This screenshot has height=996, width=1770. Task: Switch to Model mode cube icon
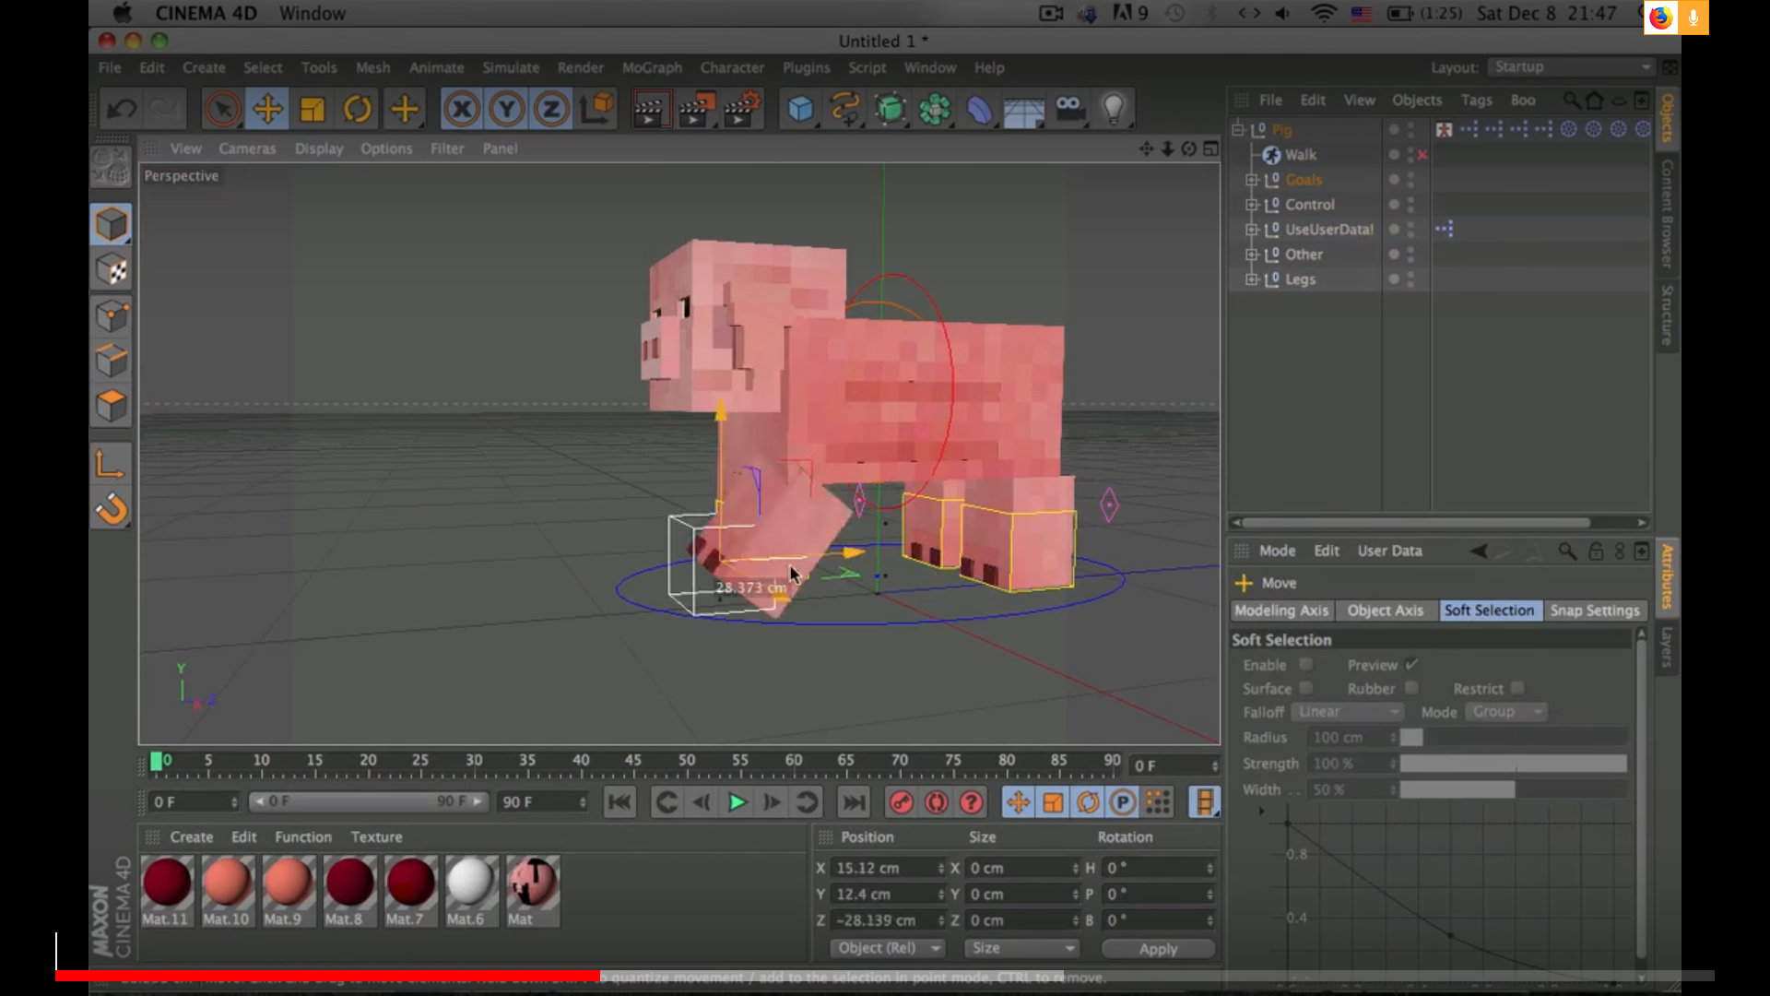click(x=112, y=225)
